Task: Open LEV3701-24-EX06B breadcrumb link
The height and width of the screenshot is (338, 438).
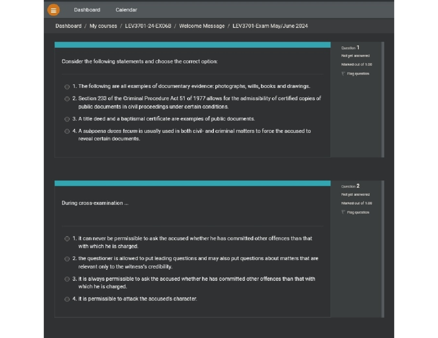Action: tap(148, 26)
